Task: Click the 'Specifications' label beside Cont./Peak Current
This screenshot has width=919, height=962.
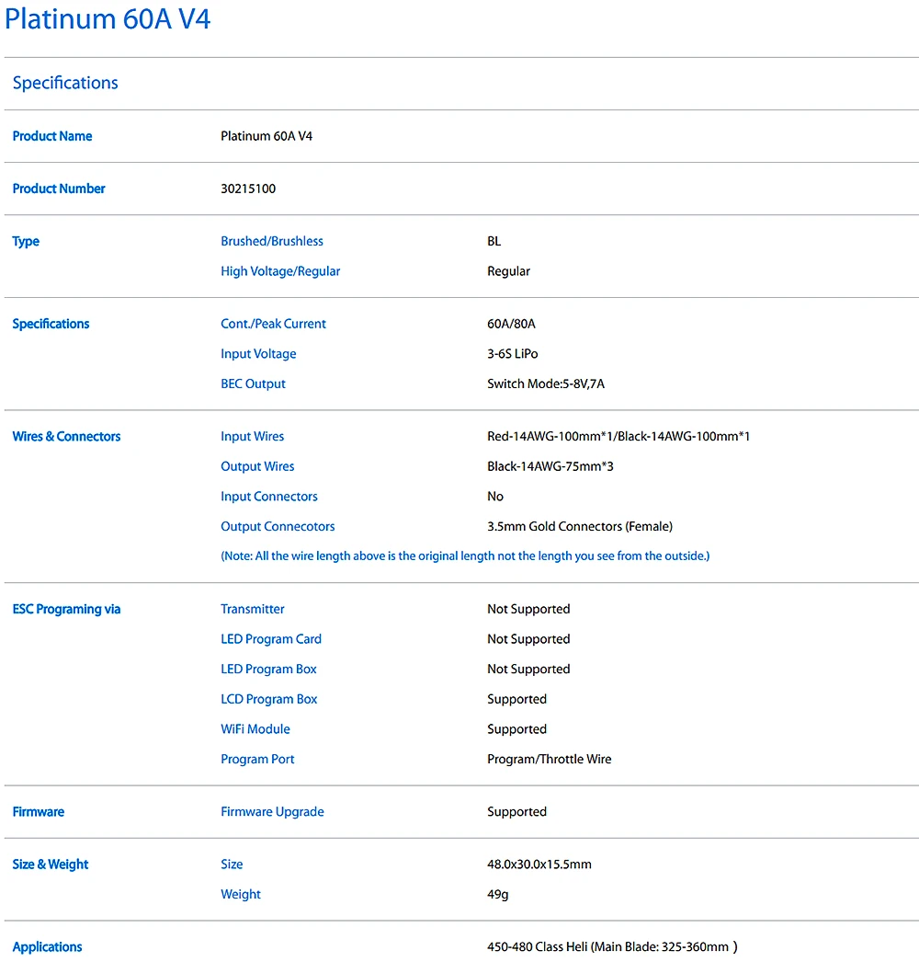Action: pyautogui.click(x=51, y=324)
